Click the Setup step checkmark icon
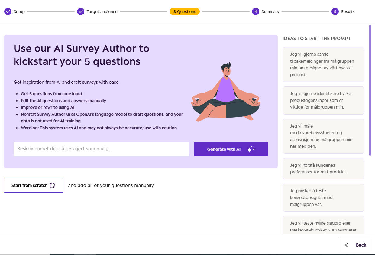The width and height of the screenshot is (375, 255). click(8, 11)
